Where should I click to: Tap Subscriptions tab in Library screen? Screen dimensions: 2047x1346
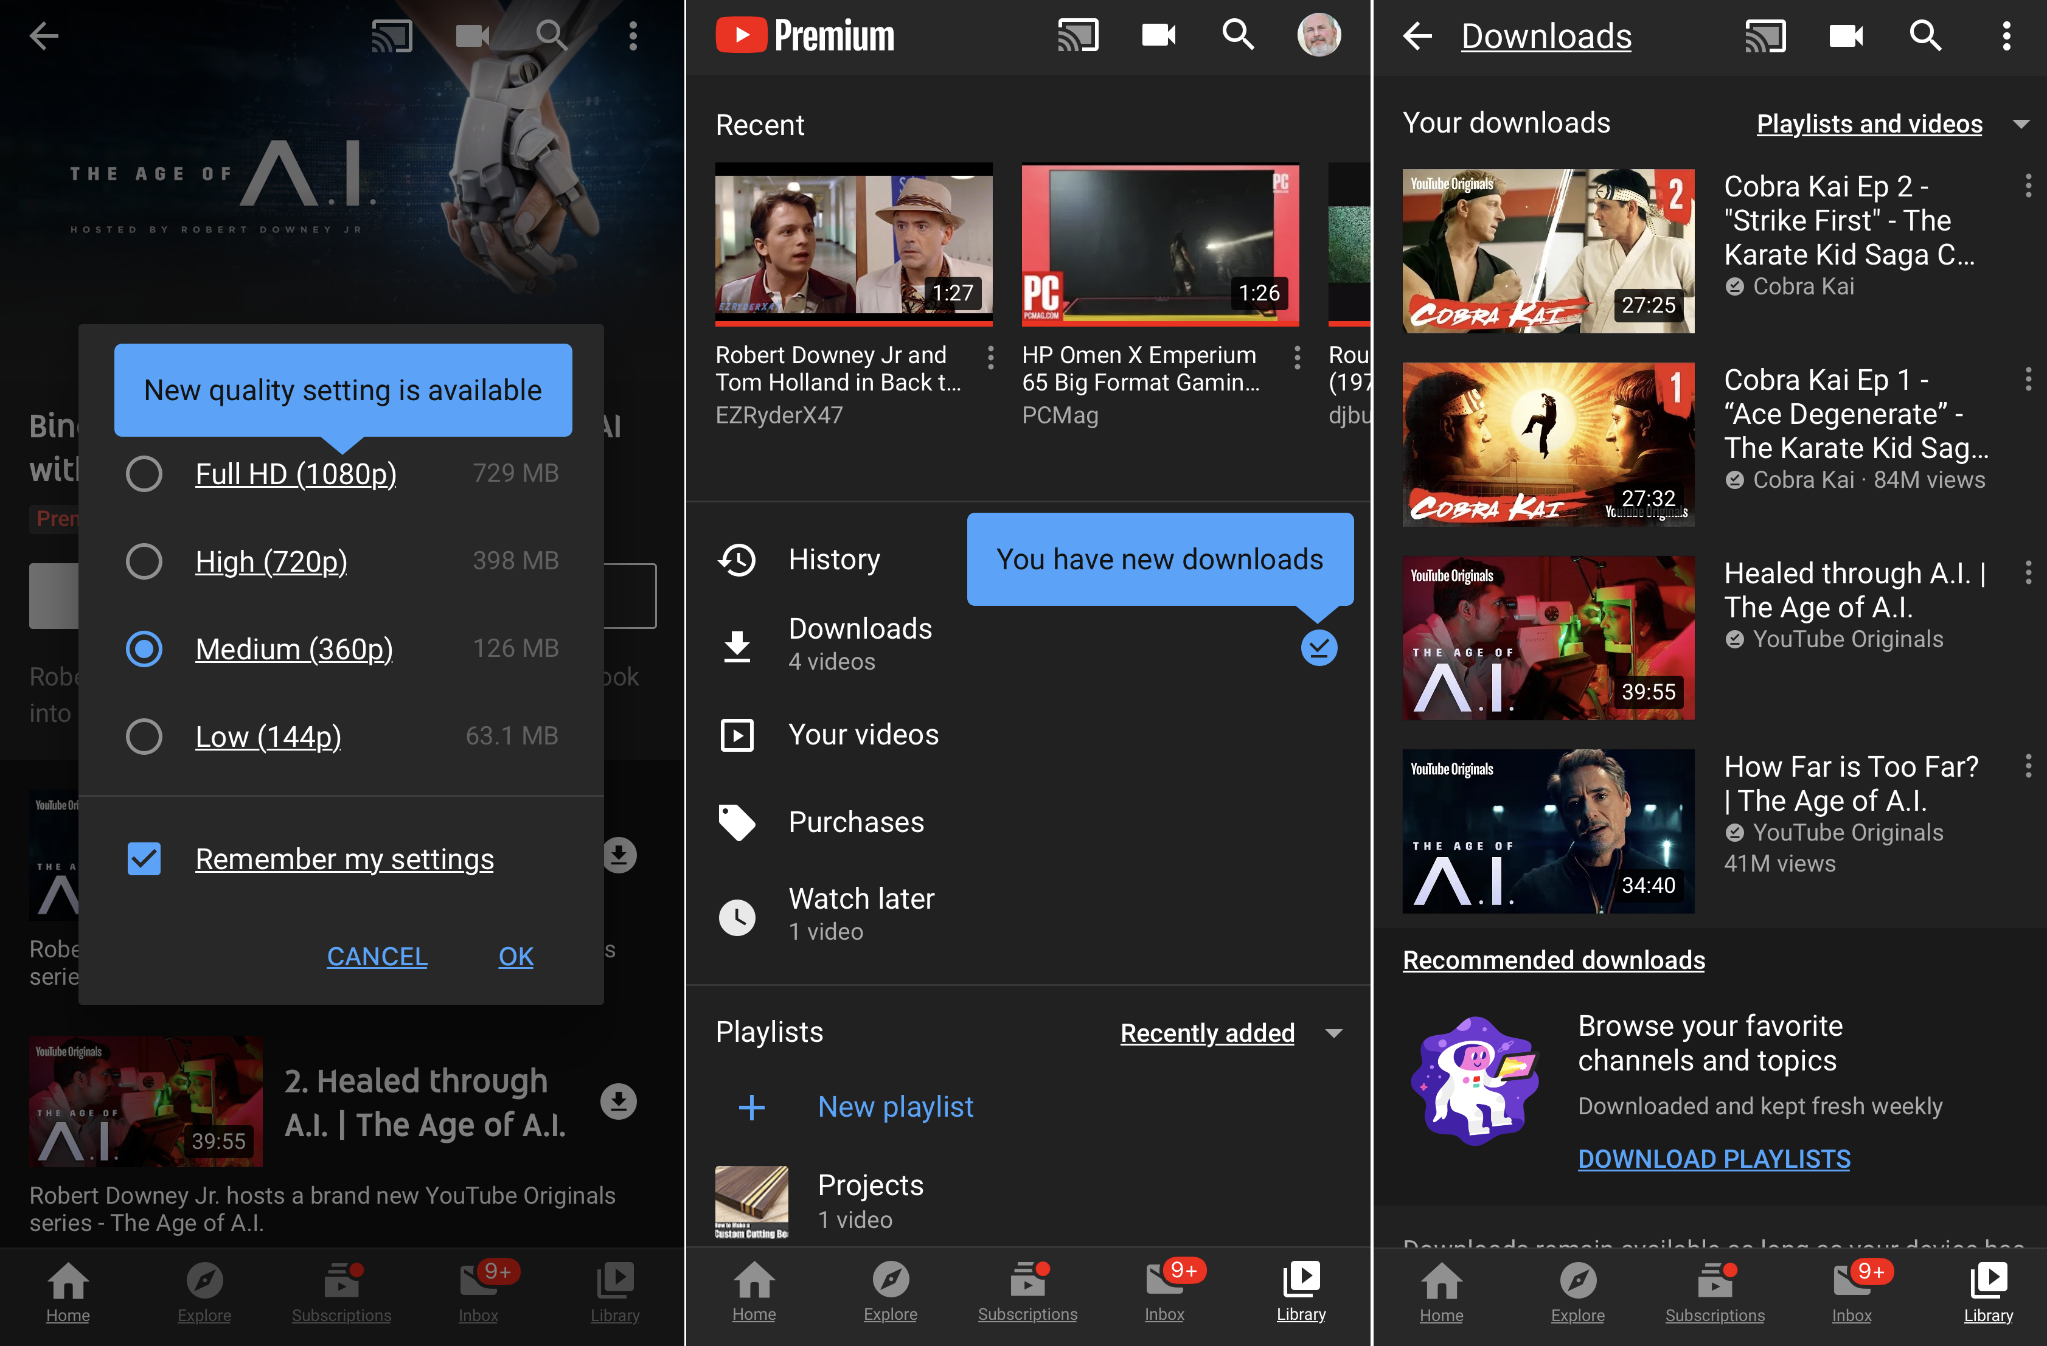[1027, 1292]
